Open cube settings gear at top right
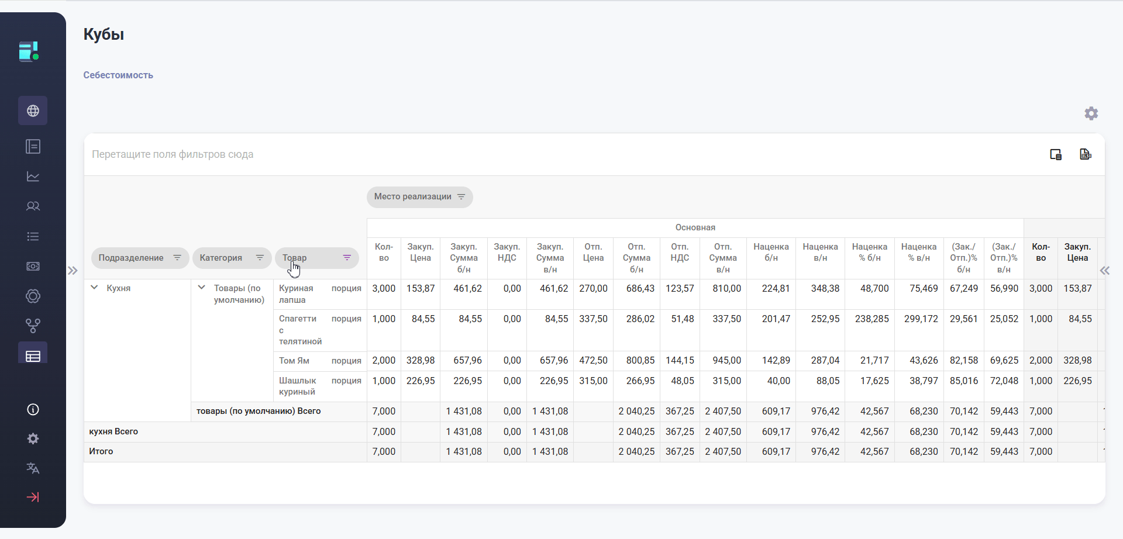This screenshot has width=1123, height=539. pyautogui.click(x=1091, y=113)
